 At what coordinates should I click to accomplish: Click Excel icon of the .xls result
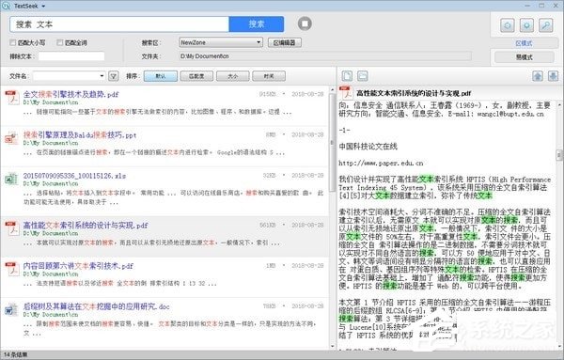pos(11,180)
